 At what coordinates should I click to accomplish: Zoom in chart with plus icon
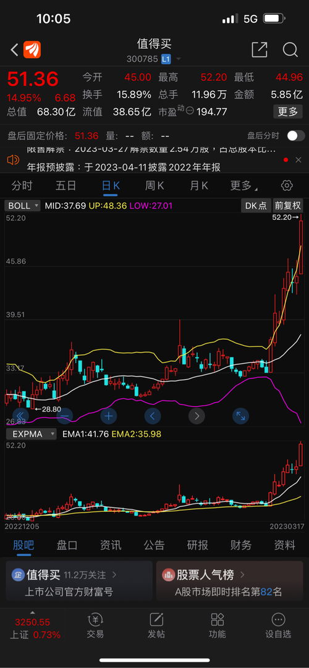pos(109,415)
